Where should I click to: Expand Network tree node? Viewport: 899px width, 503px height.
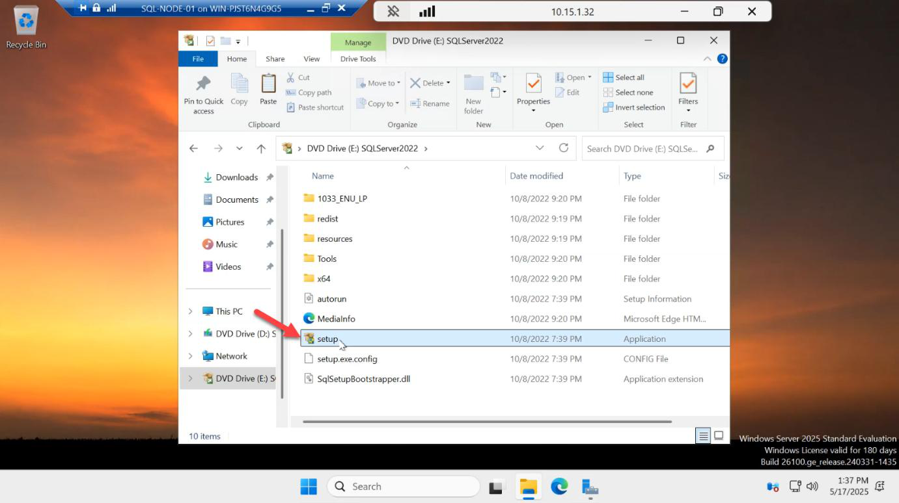tap(190, 356)
